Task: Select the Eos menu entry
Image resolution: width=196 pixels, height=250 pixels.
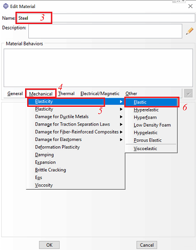Action: click(x=75, y=178)
